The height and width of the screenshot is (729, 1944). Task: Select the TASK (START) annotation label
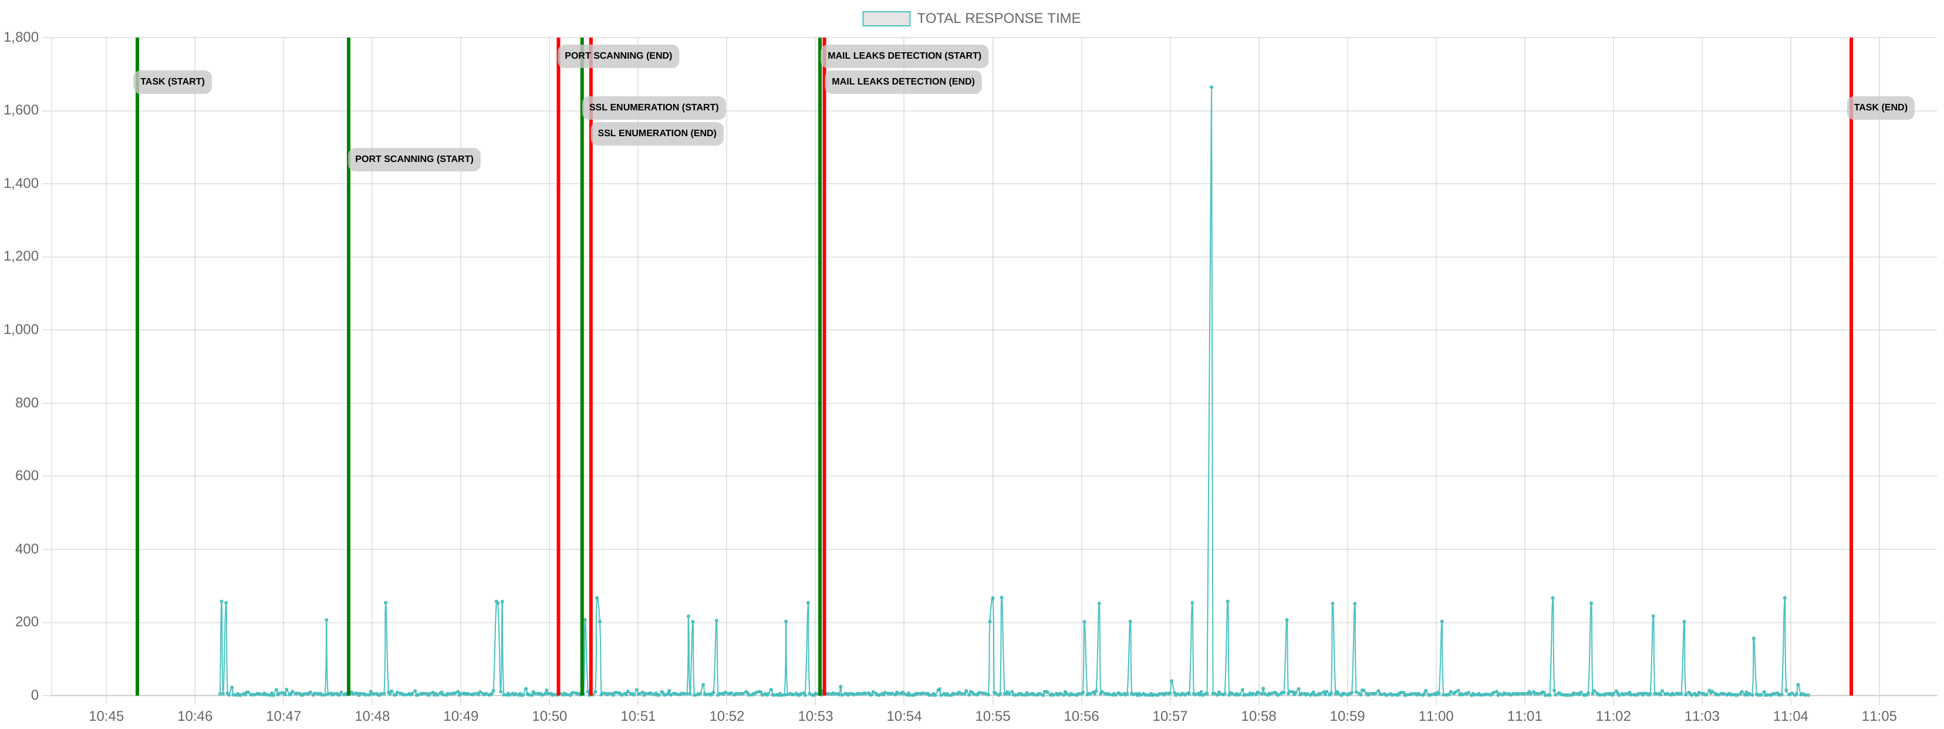(x=172, y=82)
